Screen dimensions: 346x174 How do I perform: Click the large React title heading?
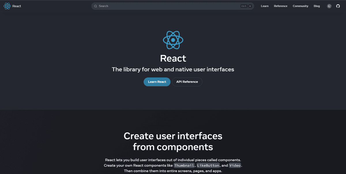[173, 58]
